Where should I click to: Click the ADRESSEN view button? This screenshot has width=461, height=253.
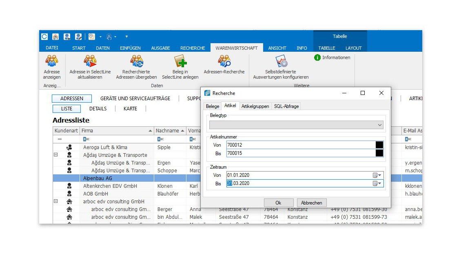[x=72, y=99]
